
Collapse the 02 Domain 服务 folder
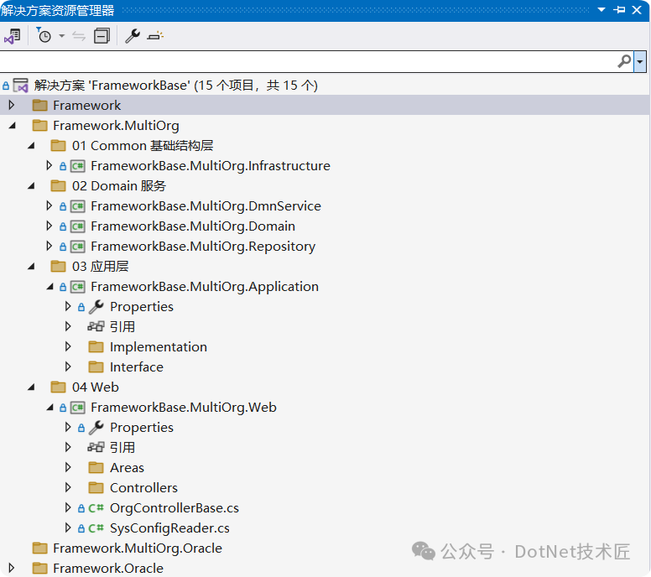tap(31, 186)
